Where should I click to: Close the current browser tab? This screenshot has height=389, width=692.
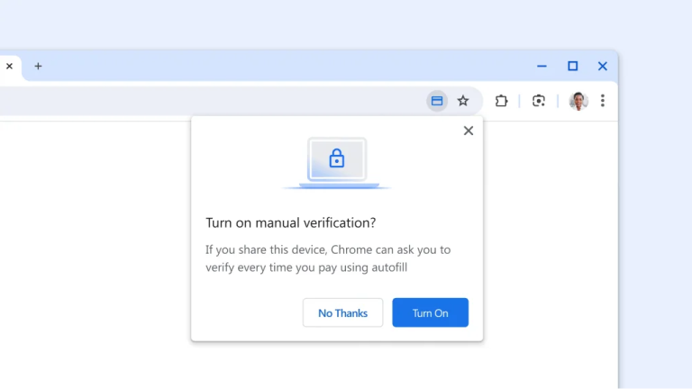tap(10, 66)
